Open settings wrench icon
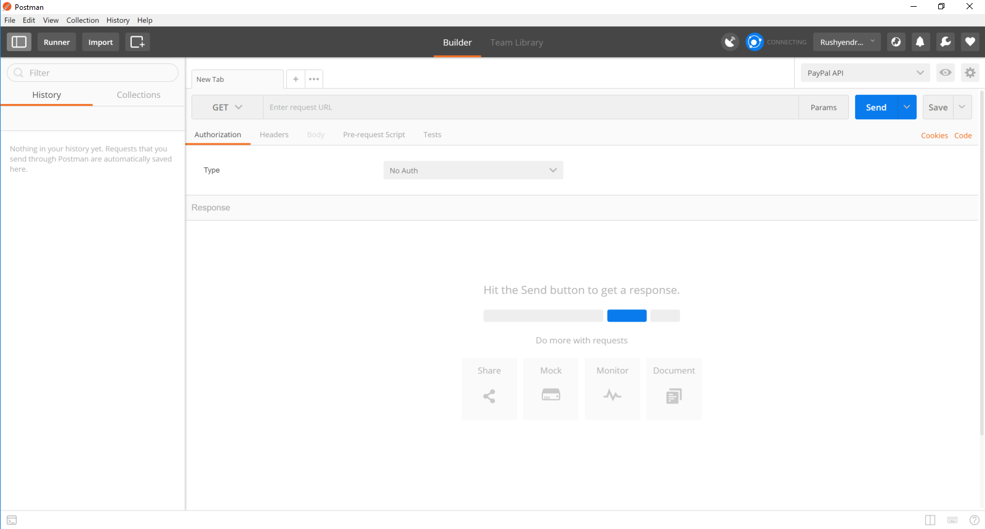Viewport: 985px width, 529px height. (945, 42)
